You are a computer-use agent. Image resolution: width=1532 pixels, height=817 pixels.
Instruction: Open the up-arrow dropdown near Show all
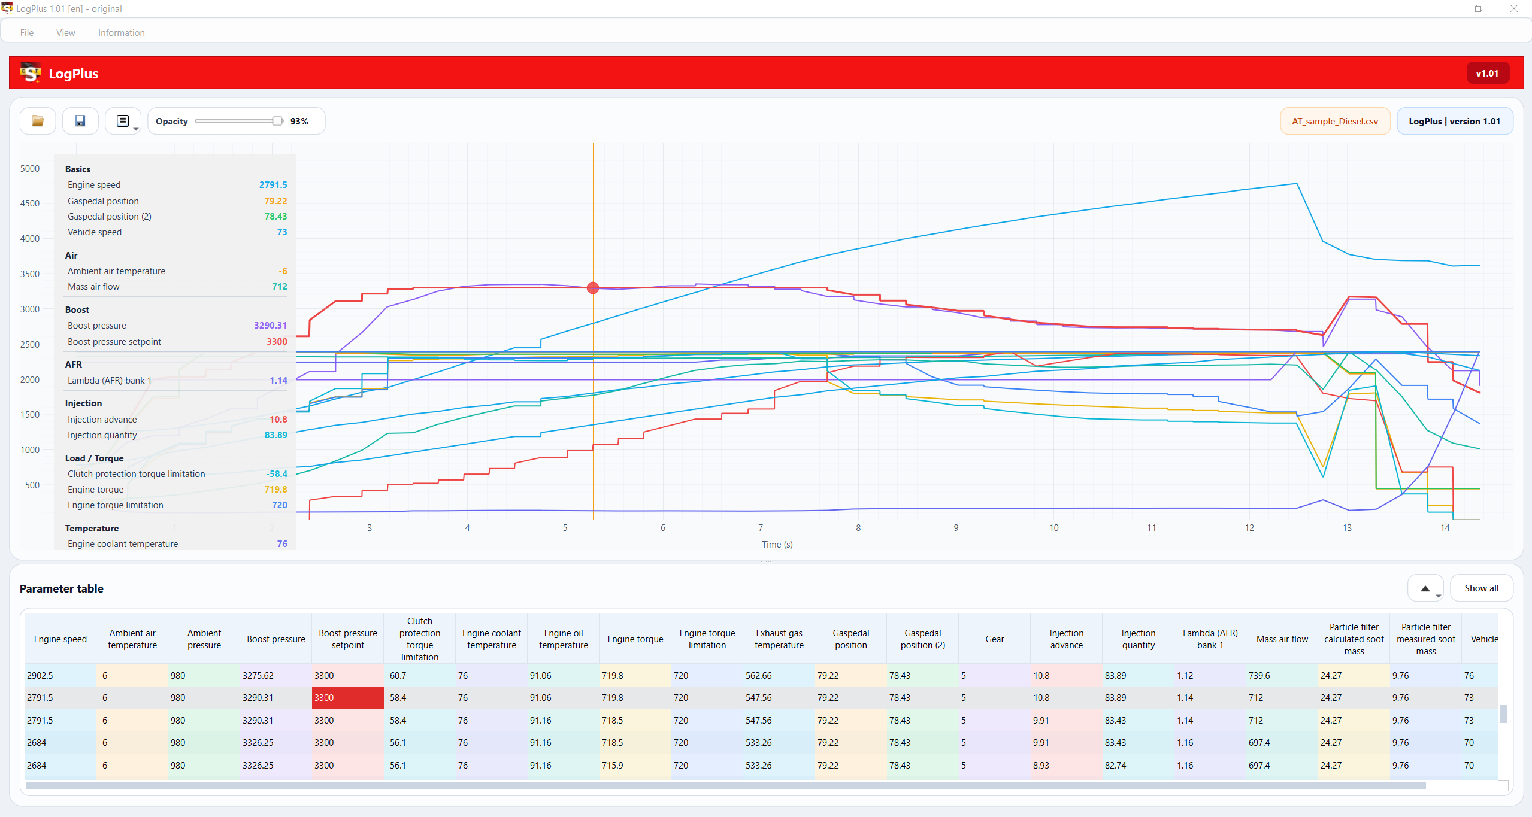click(x=1426, y=588)
